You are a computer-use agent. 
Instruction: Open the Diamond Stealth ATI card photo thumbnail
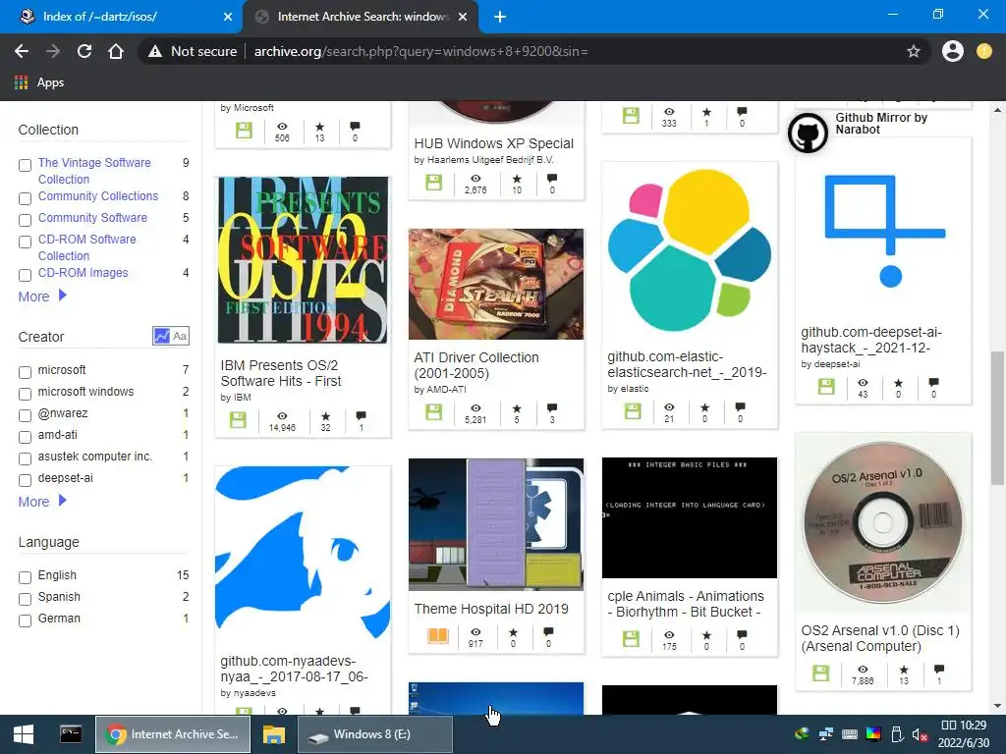coord(496,284)
